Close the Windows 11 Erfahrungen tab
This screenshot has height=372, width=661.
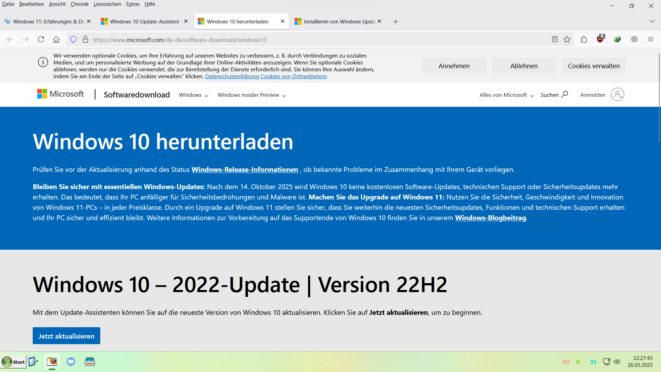click(89, 21)
